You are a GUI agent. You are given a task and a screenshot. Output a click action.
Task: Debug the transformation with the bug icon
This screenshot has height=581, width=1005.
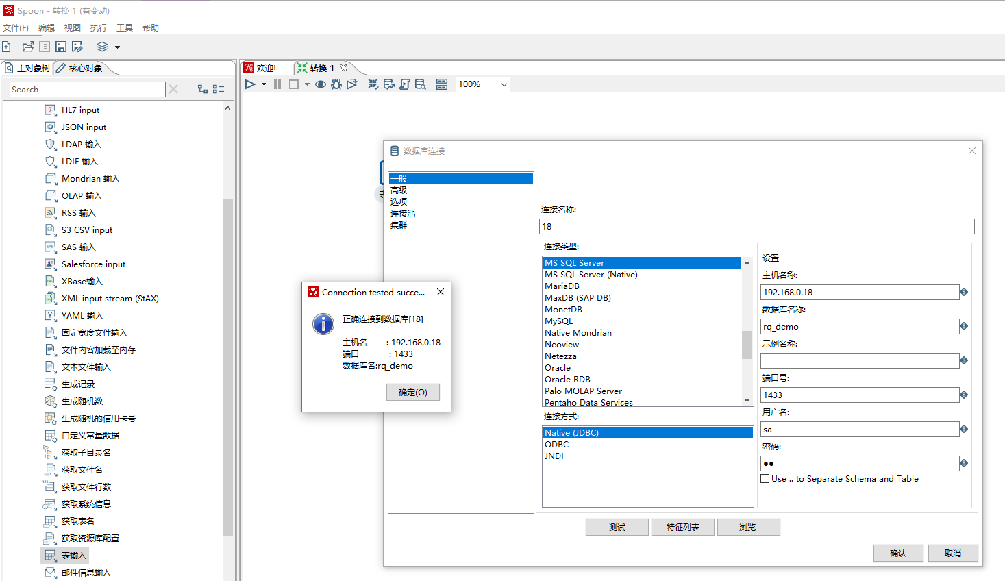pyautogui.click(x=336, y=84)
